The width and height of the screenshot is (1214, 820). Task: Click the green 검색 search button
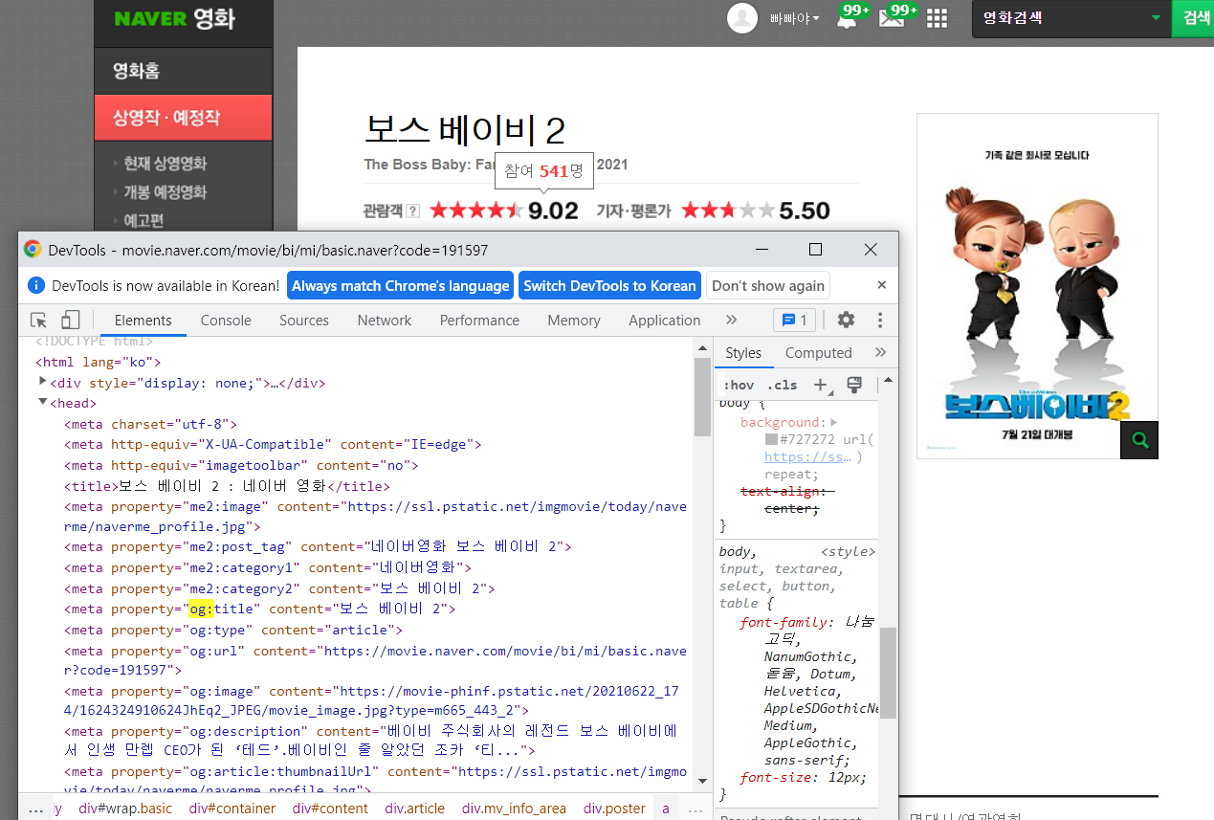point(1193,18)
